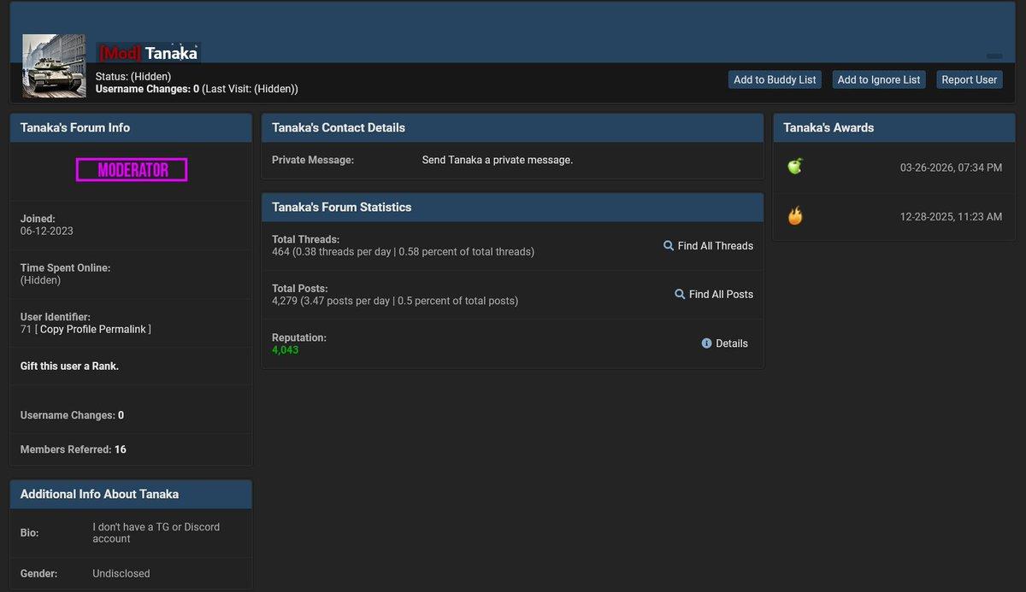
Task: Click the pink Moderator rank badge
Action: (x=132, y=170)
